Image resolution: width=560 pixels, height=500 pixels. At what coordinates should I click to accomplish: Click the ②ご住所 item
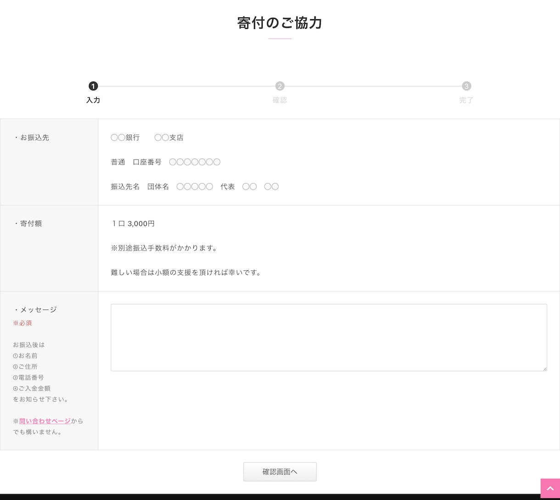[25, 366]
